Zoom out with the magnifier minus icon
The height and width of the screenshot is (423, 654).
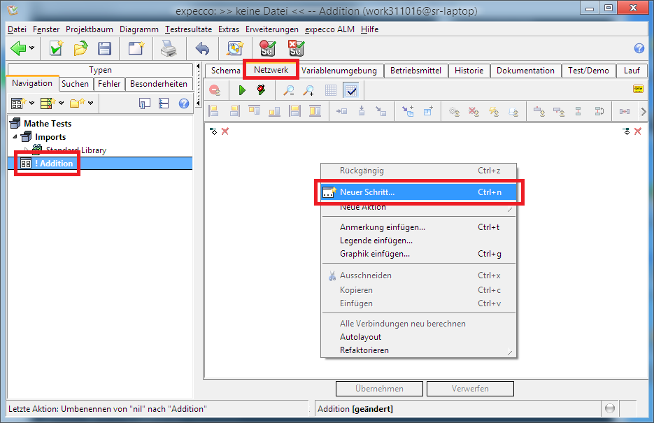point(288,90)
